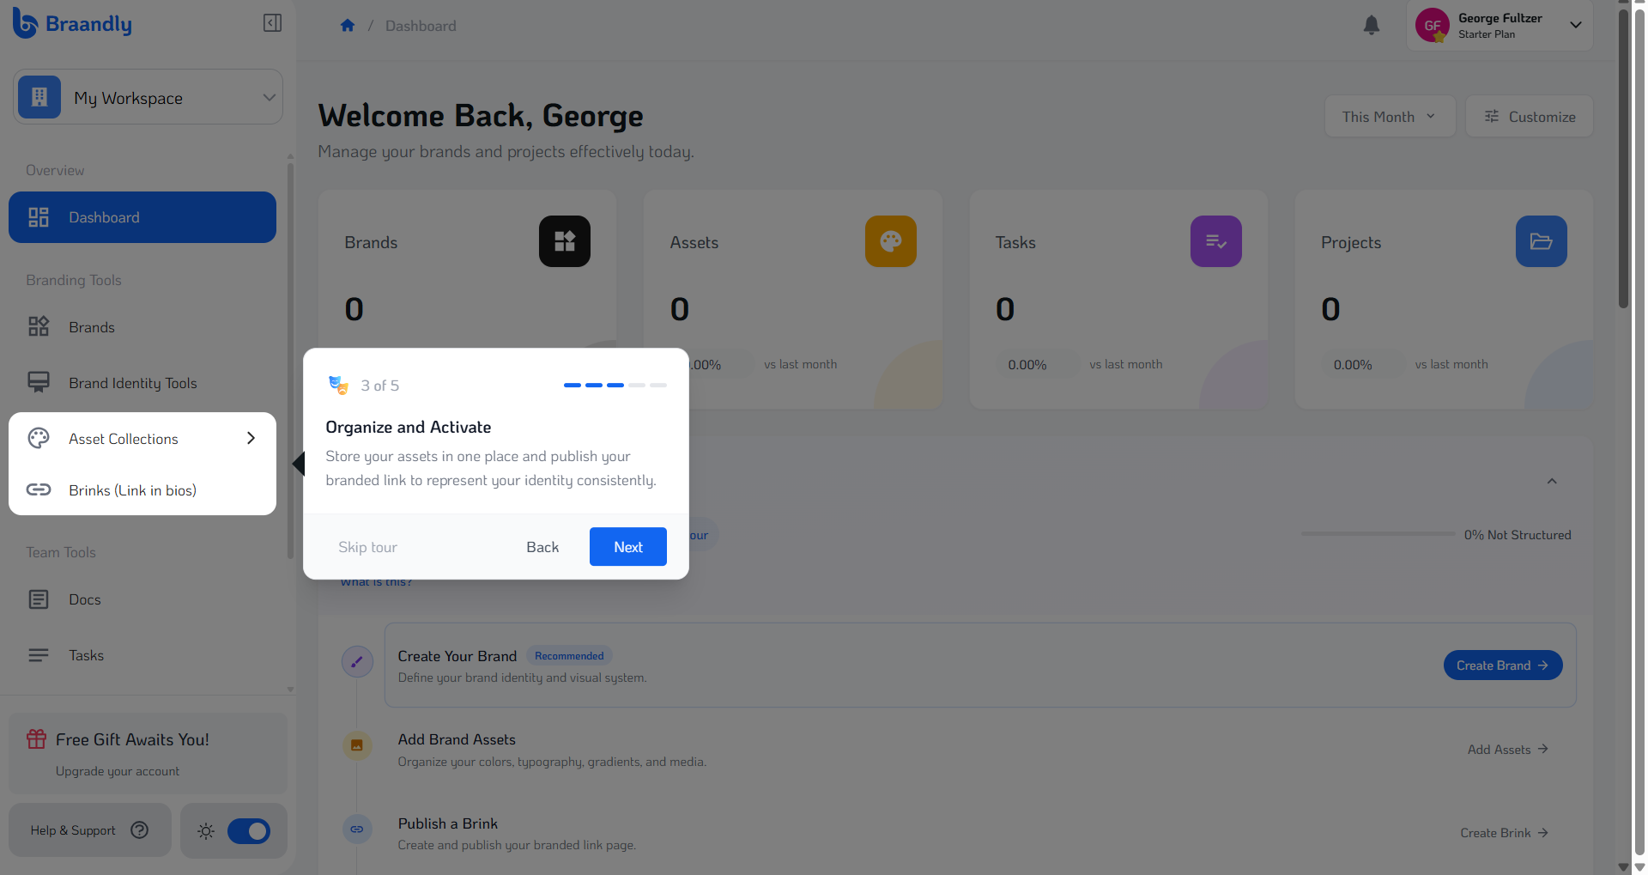Click the Add Assets link
Image resolution: width=1648 pixels, height=875 pixels.
tap(1508, 750)
